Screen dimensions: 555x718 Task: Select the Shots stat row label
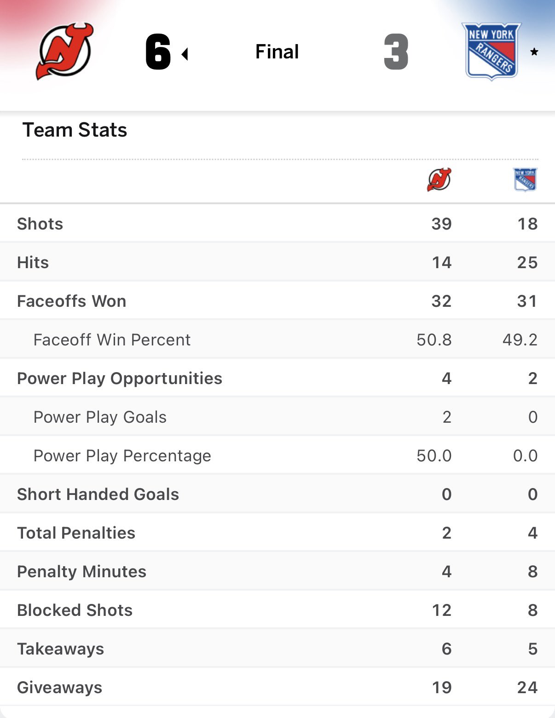[40, 224]
